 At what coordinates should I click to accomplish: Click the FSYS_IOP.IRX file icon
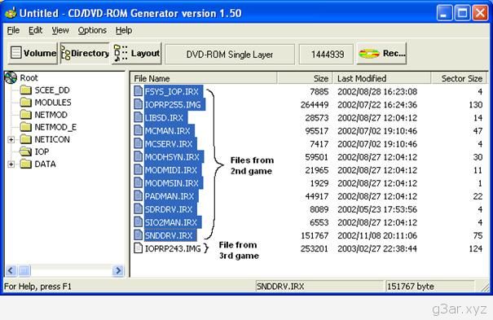[138, 91]
